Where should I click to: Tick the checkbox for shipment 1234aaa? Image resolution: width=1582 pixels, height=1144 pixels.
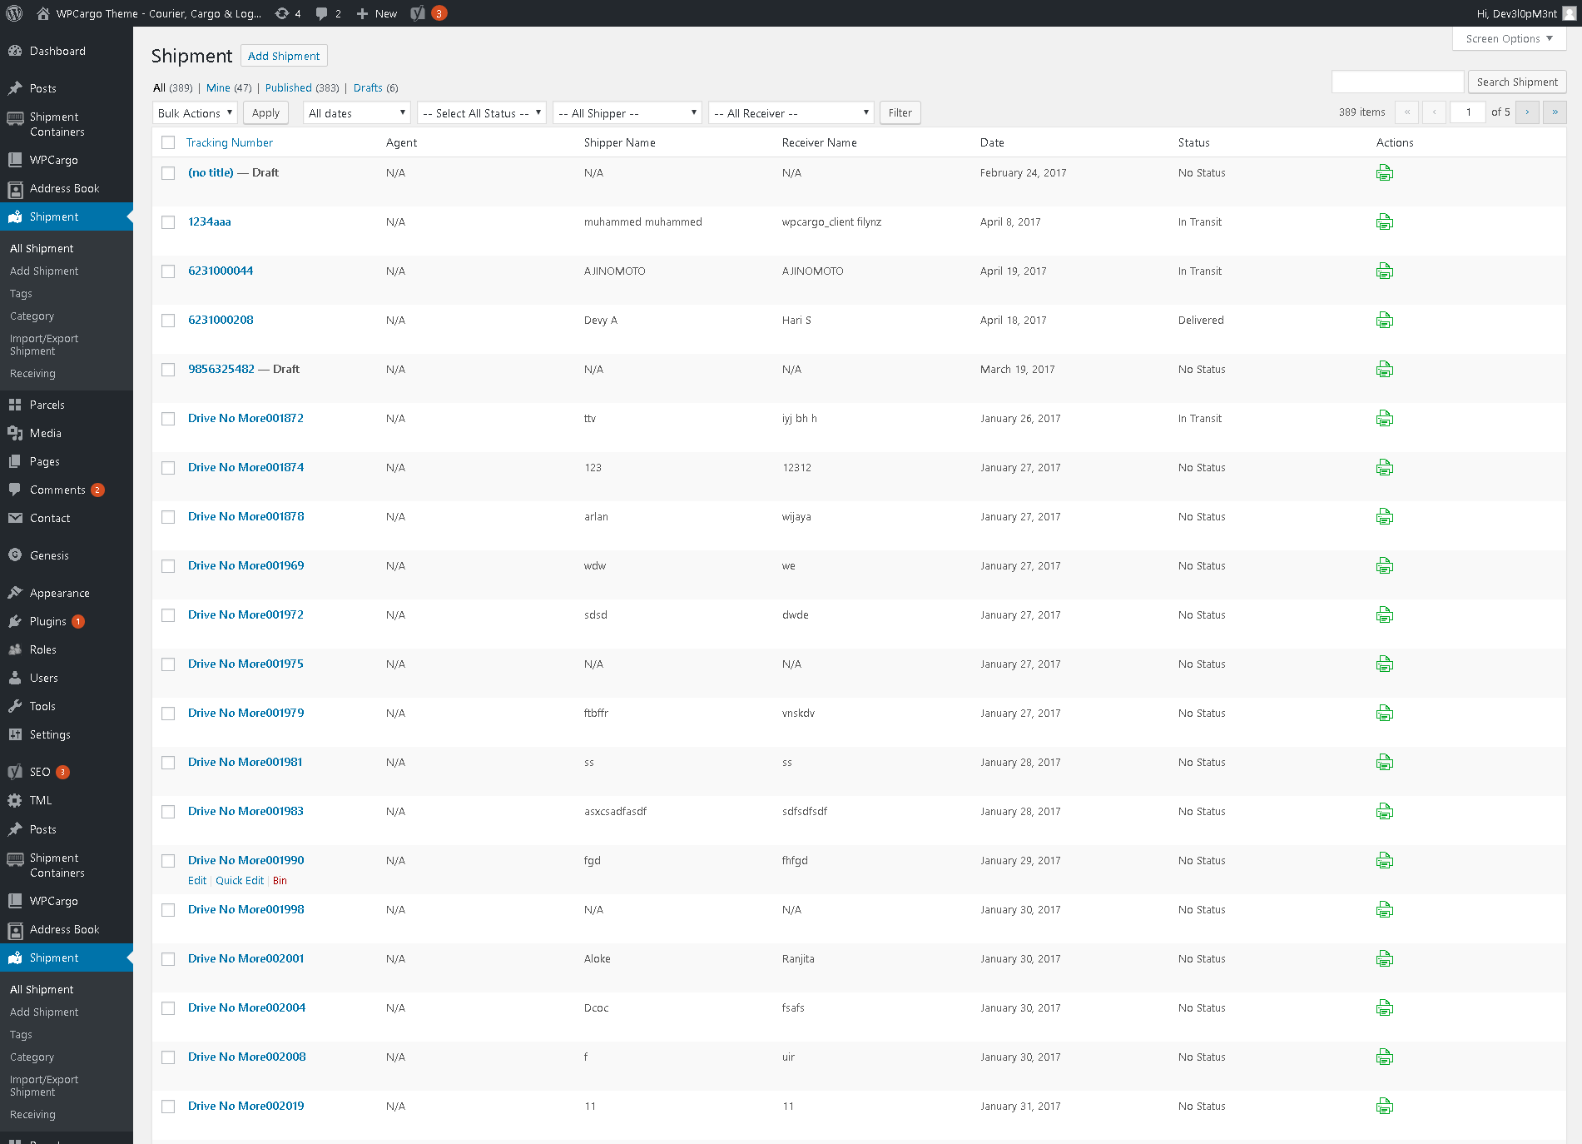click(168, 222)
